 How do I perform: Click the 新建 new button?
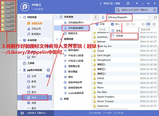pyautogui.click(x=100, y=24)
